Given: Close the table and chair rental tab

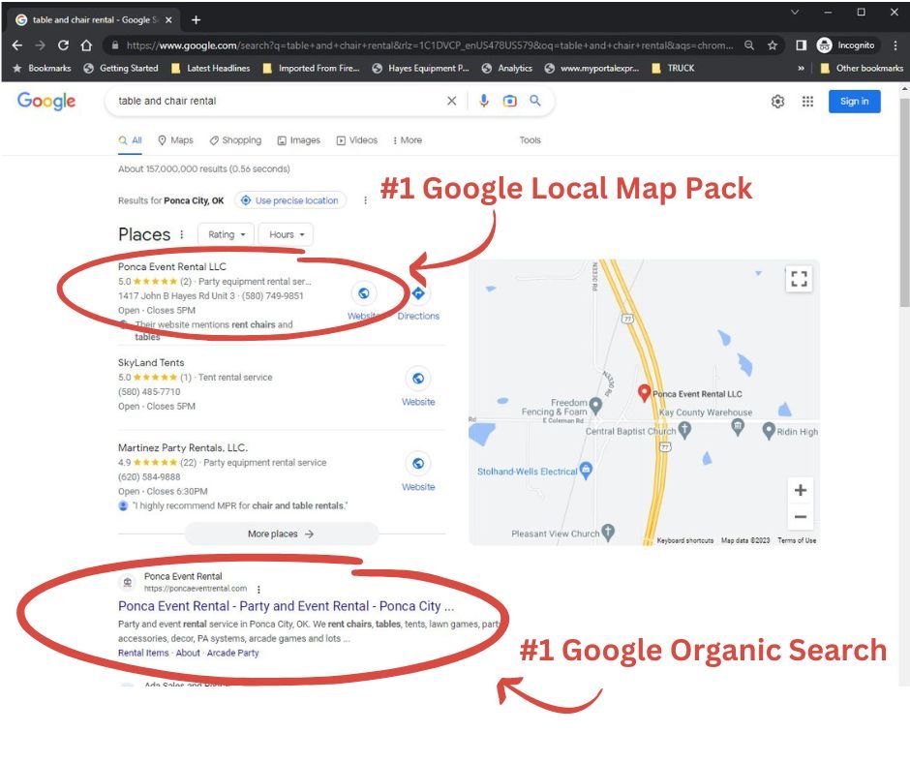Looking at the screenshot, I should 168,19.
